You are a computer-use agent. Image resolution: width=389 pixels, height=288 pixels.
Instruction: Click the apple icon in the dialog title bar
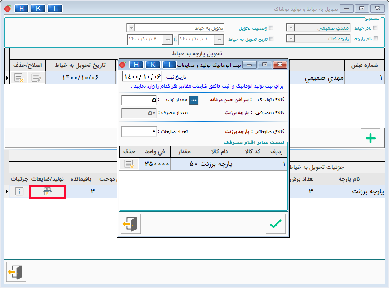[123, 65]
